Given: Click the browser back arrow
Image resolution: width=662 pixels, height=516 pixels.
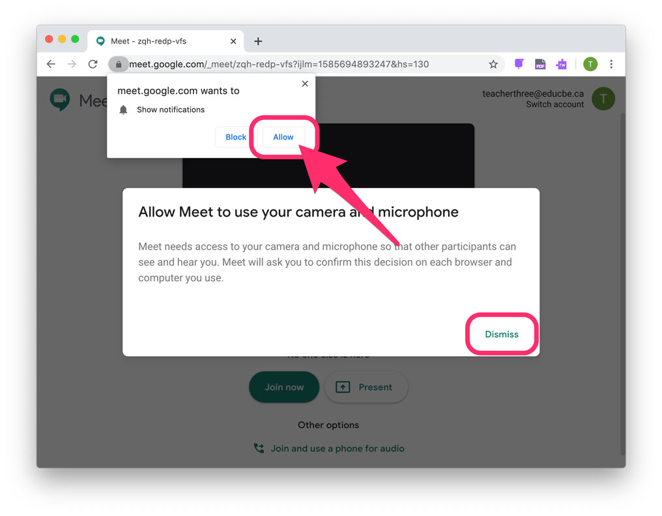Looking at the screenshot, I should tap(51, 64).
